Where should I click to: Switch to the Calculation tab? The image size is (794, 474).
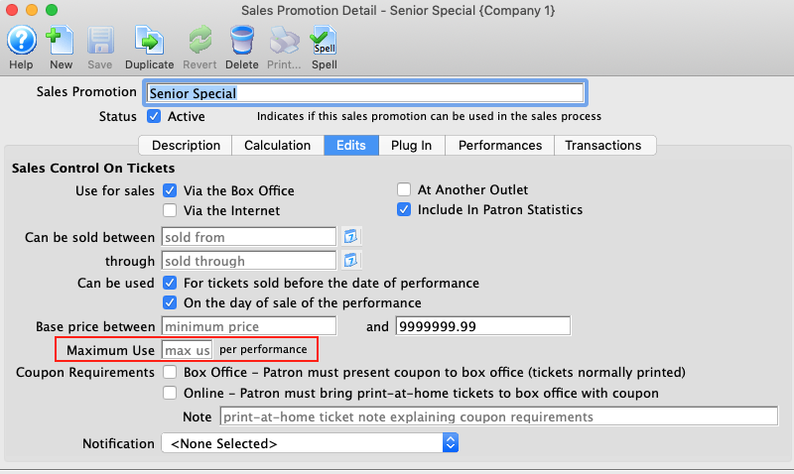click(277, 145)
